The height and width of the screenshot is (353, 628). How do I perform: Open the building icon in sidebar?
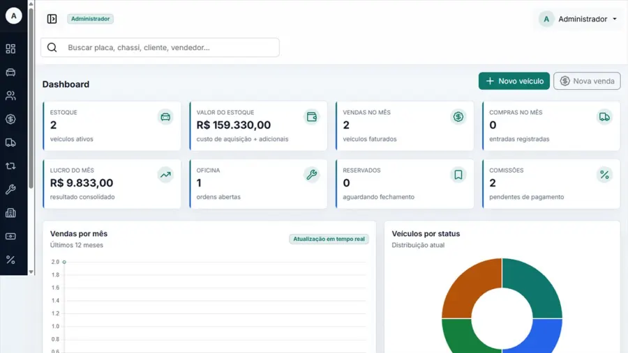pos(10,212)
